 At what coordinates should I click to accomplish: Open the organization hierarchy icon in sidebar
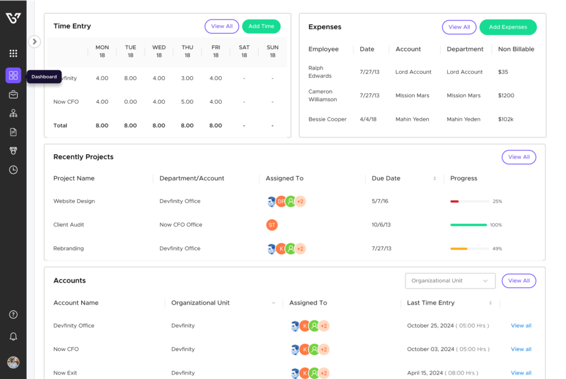point(13,113)
